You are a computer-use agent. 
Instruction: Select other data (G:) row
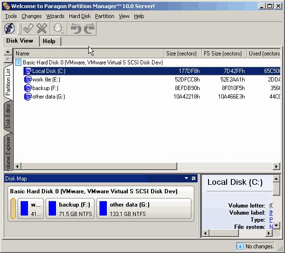tap(152, 97)
